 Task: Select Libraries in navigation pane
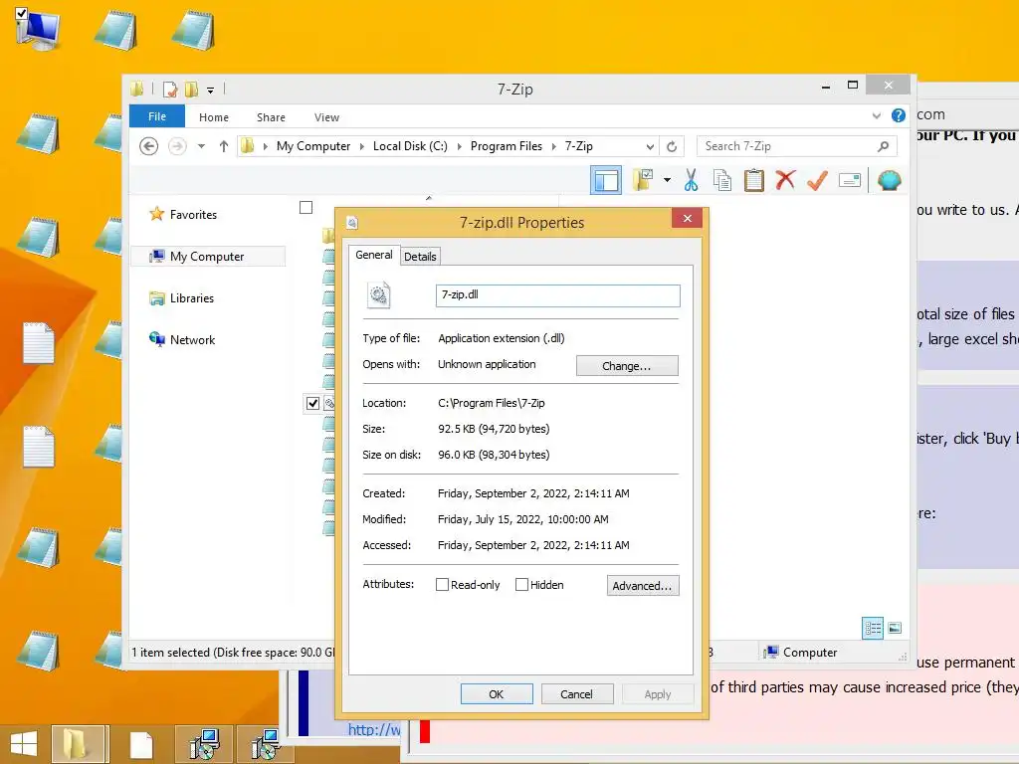point(192,298)
